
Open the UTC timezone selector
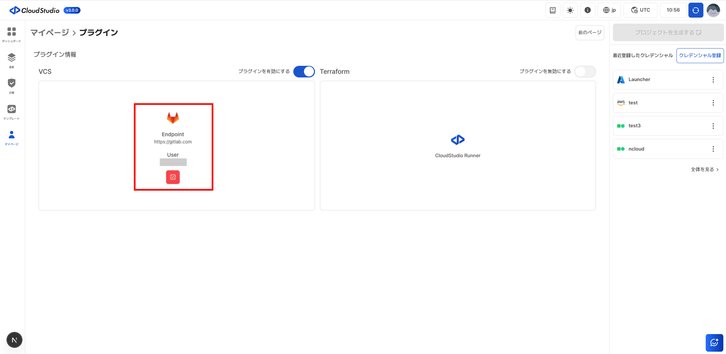coord(641,10)
